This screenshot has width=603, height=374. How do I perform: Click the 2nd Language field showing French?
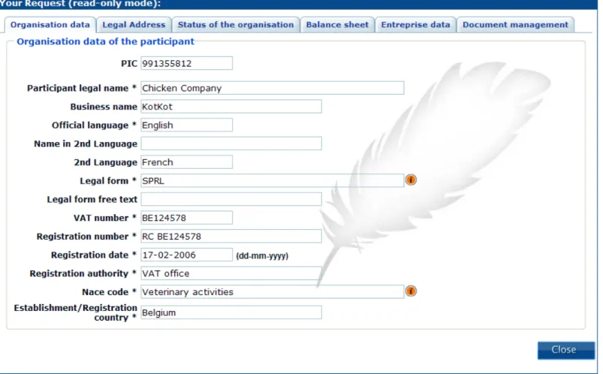(x=186, y=162)
